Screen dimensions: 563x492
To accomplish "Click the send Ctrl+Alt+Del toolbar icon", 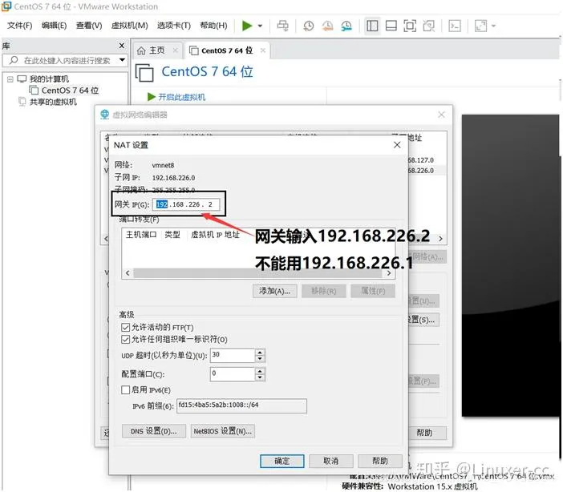I will pos(282,26).
